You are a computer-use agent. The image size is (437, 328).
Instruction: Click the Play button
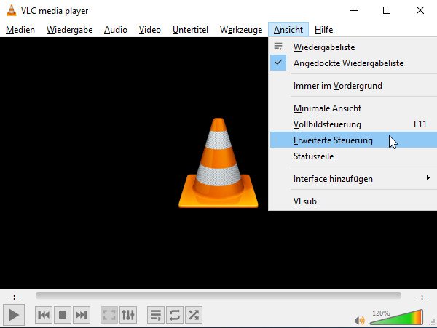pos(13,315)
